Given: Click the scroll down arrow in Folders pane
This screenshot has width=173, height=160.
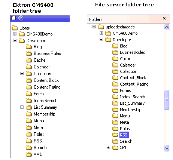Looking at the screenshot, I should click(167, 148).
